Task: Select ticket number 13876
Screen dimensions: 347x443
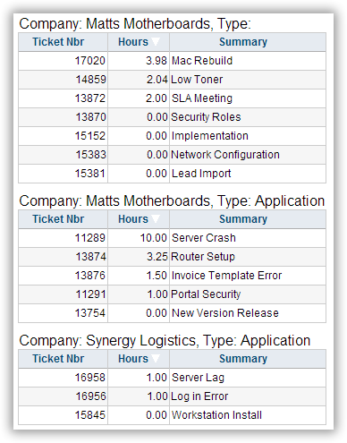Action: pyautogui.click(x=90, y=276)
